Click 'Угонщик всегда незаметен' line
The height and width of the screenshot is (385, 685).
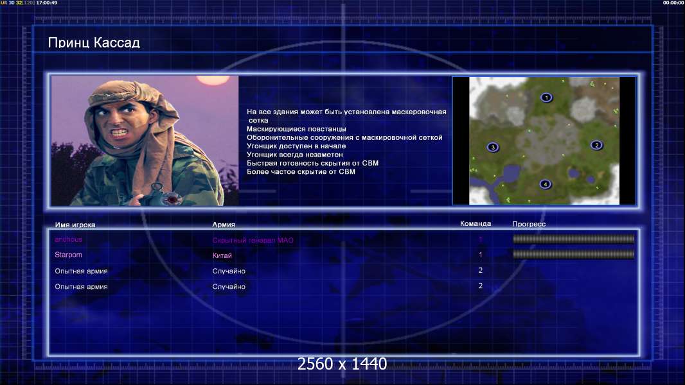point(295,155)
